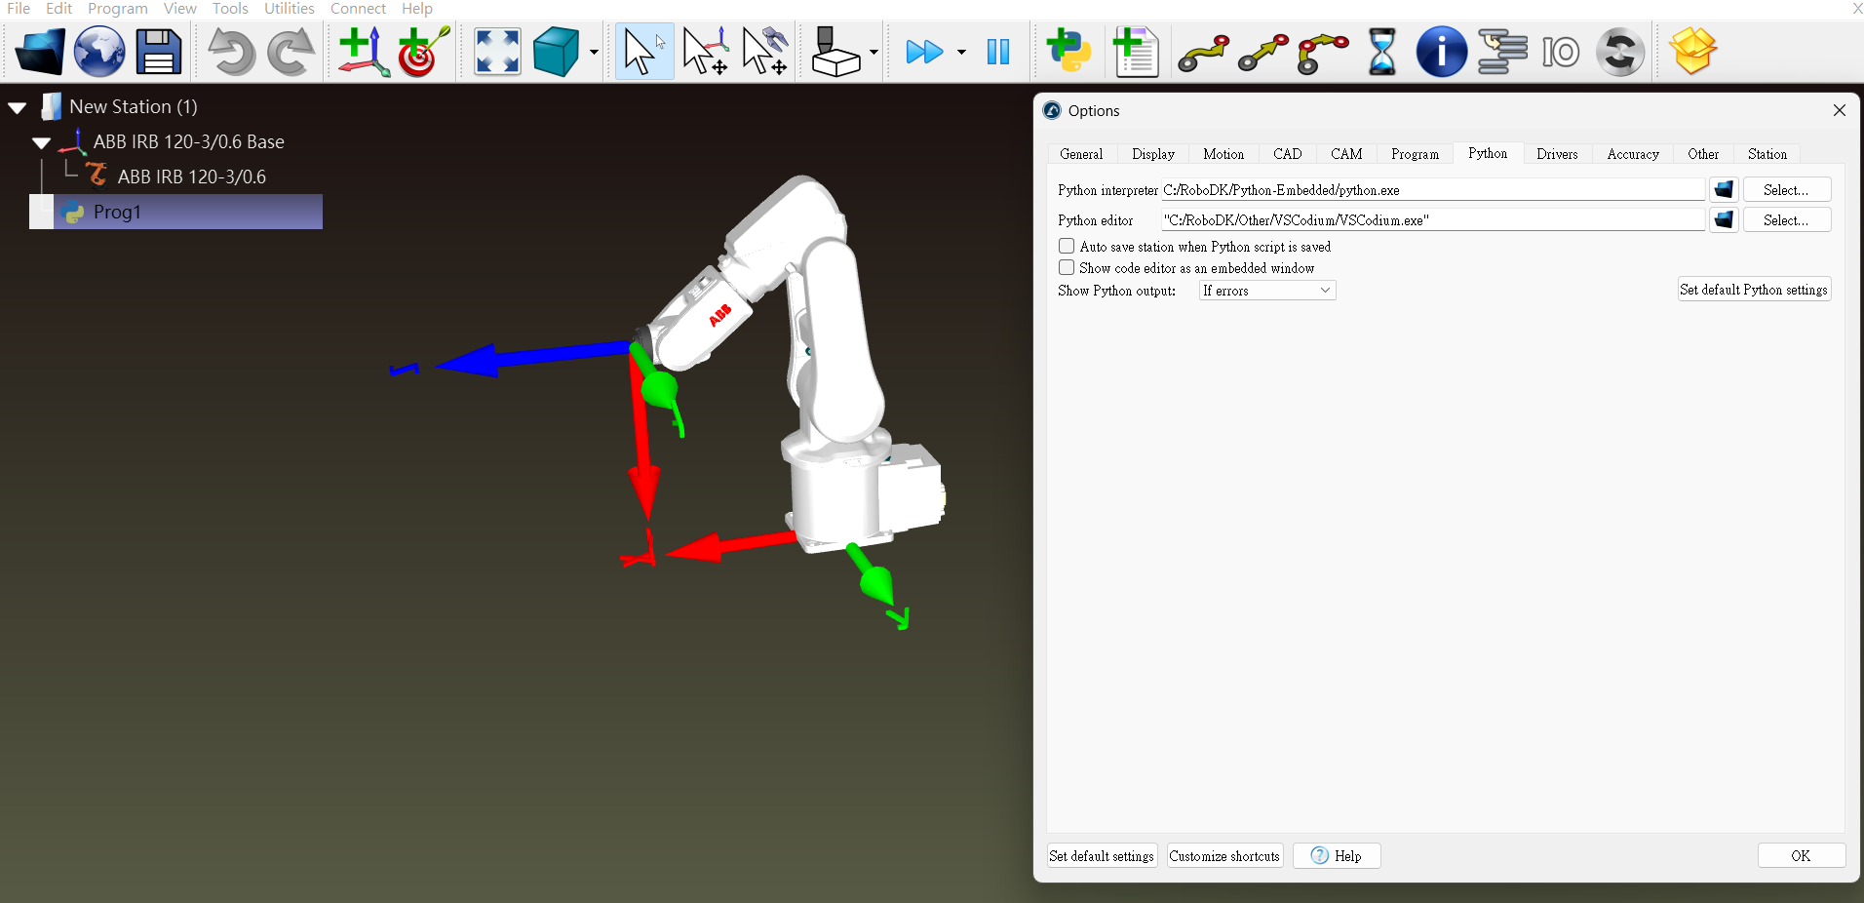Click the Fit all view icon
This screenshot has height=903, width=1864.
tap(497, 52)
